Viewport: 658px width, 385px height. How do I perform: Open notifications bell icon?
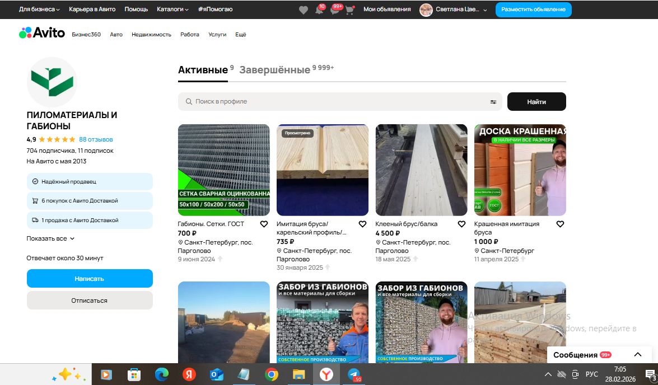point(319,10)
